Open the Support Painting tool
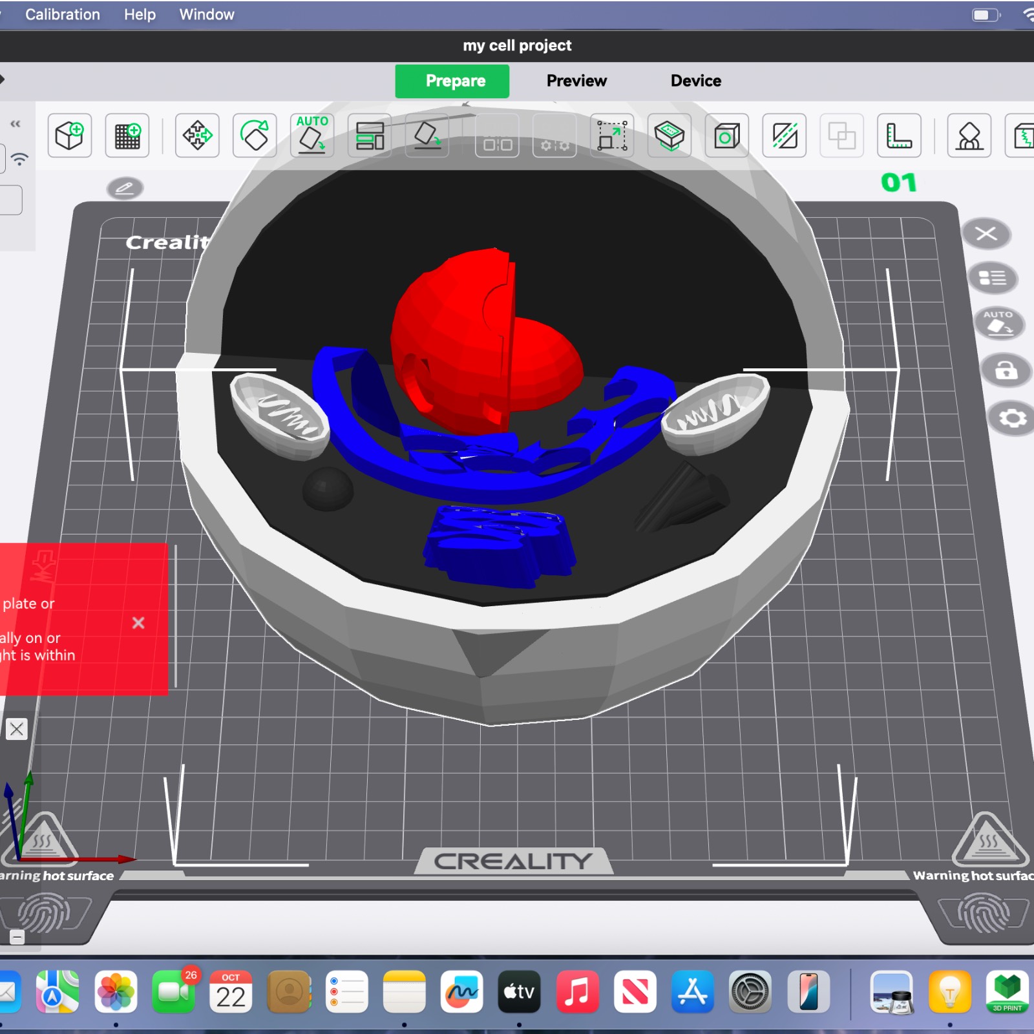Viewport: 1034px width, 1034px height. pos(969,136)
